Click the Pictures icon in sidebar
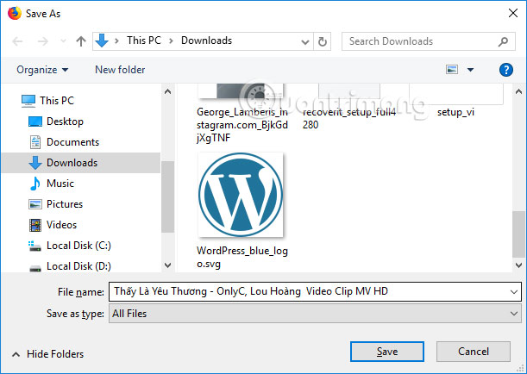 pos(35,204)
